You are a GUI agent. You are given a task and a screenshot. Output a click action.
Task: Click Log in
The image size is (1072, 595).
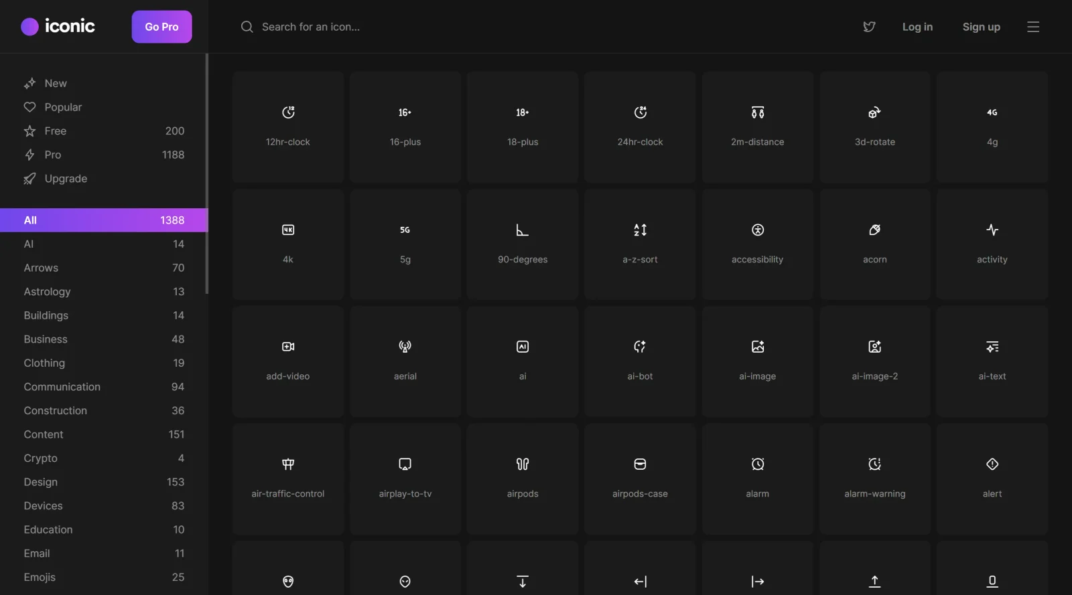click(917, 27)
